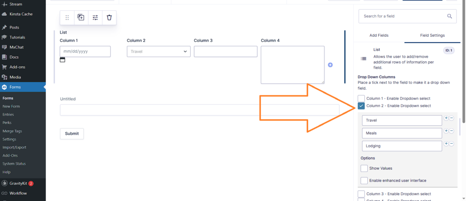Viewport: 466px width, 201px height.
Task: Click the Column 3 text input
Action: (226, 51)
